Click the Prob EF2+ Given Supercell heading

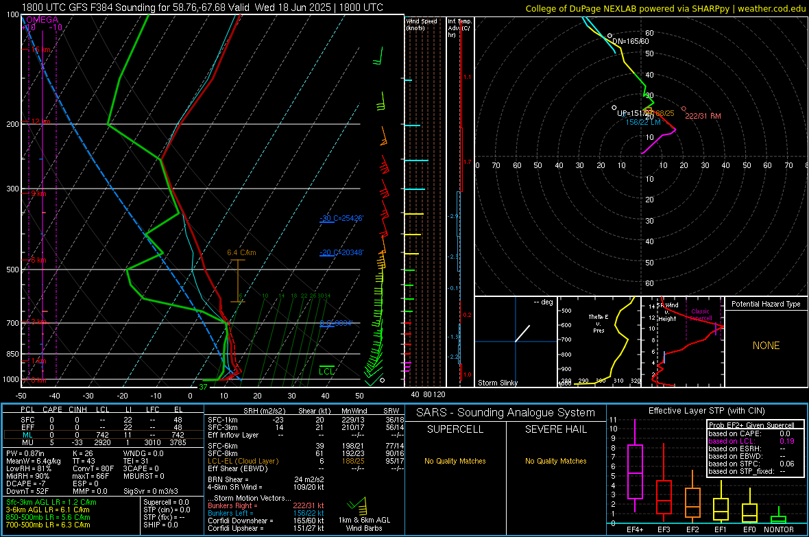[751, 425]
